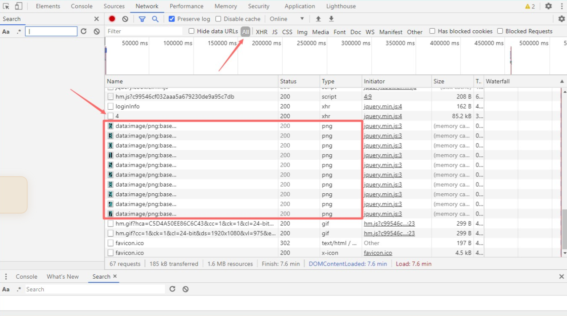Clear the drawer search
Image resolution: width=567 pixels, height=316 pixels.
point(185,289)
